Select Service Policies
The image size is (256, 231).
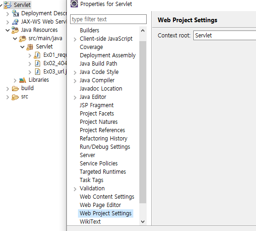coord(99,164)
